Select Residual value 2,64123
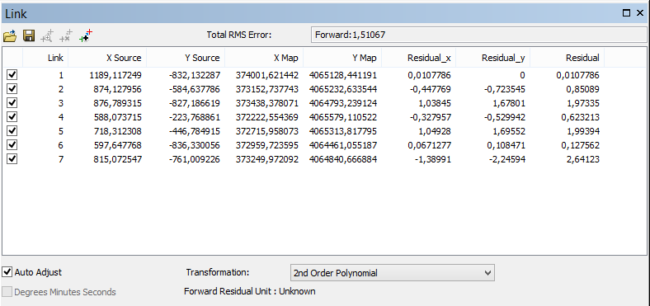 click(582, 159)
